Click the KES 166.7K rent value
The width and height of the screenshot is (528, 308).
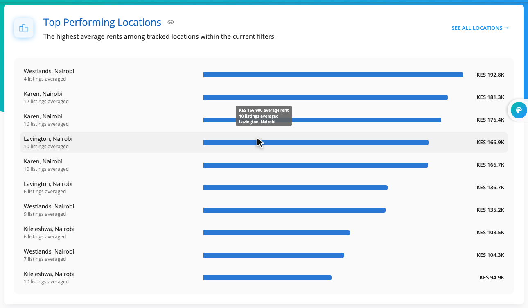click(490, 165)
